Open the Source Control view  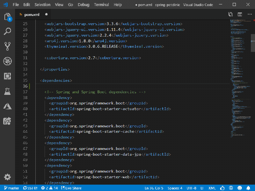coord(7,46)
